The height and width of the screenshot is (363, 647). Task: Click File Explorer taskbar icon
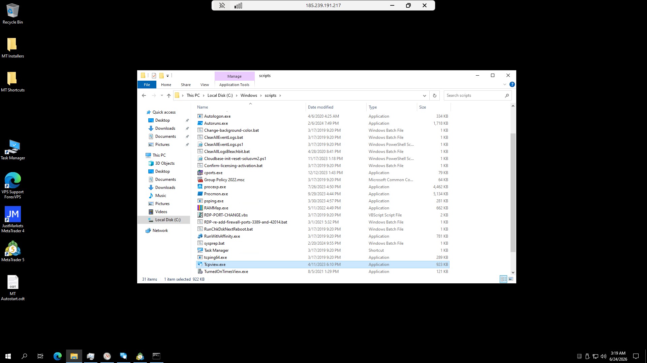pyautogui.click(x=74, y=356)
